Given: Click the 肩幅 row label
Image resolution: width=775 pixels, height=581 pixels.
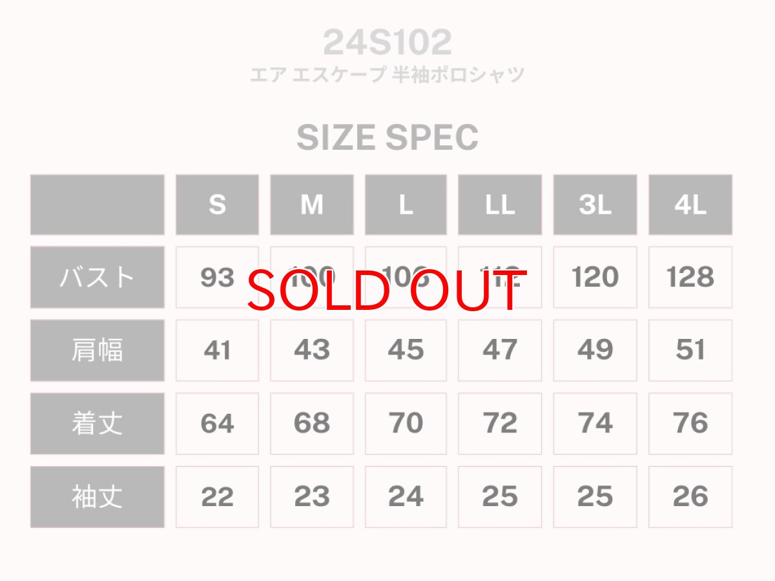Looking at the screenshot, I should click(x=97, y=351).
